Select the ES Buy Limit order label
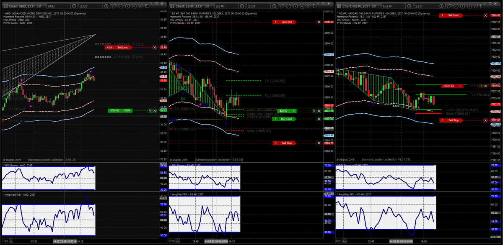 point(284,119)
